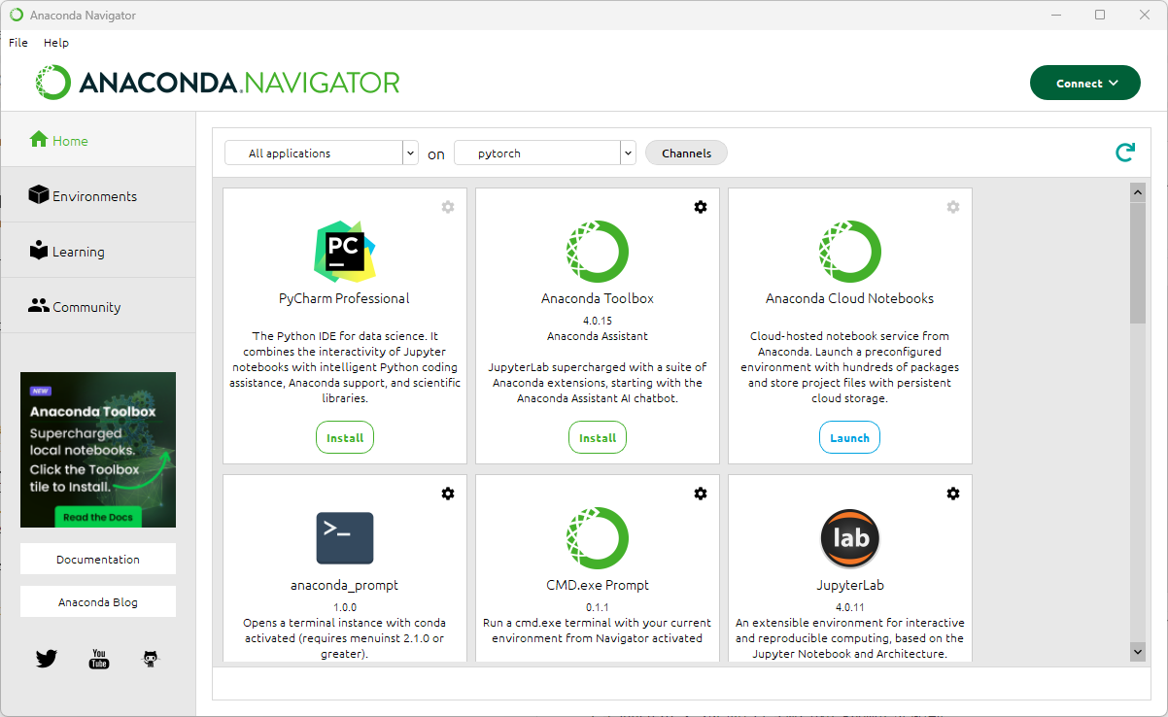Click the Anaconda Navigator header logo
Viewport: 1168px width, 717px height.
pyautogui.click(x=218, y=83)
